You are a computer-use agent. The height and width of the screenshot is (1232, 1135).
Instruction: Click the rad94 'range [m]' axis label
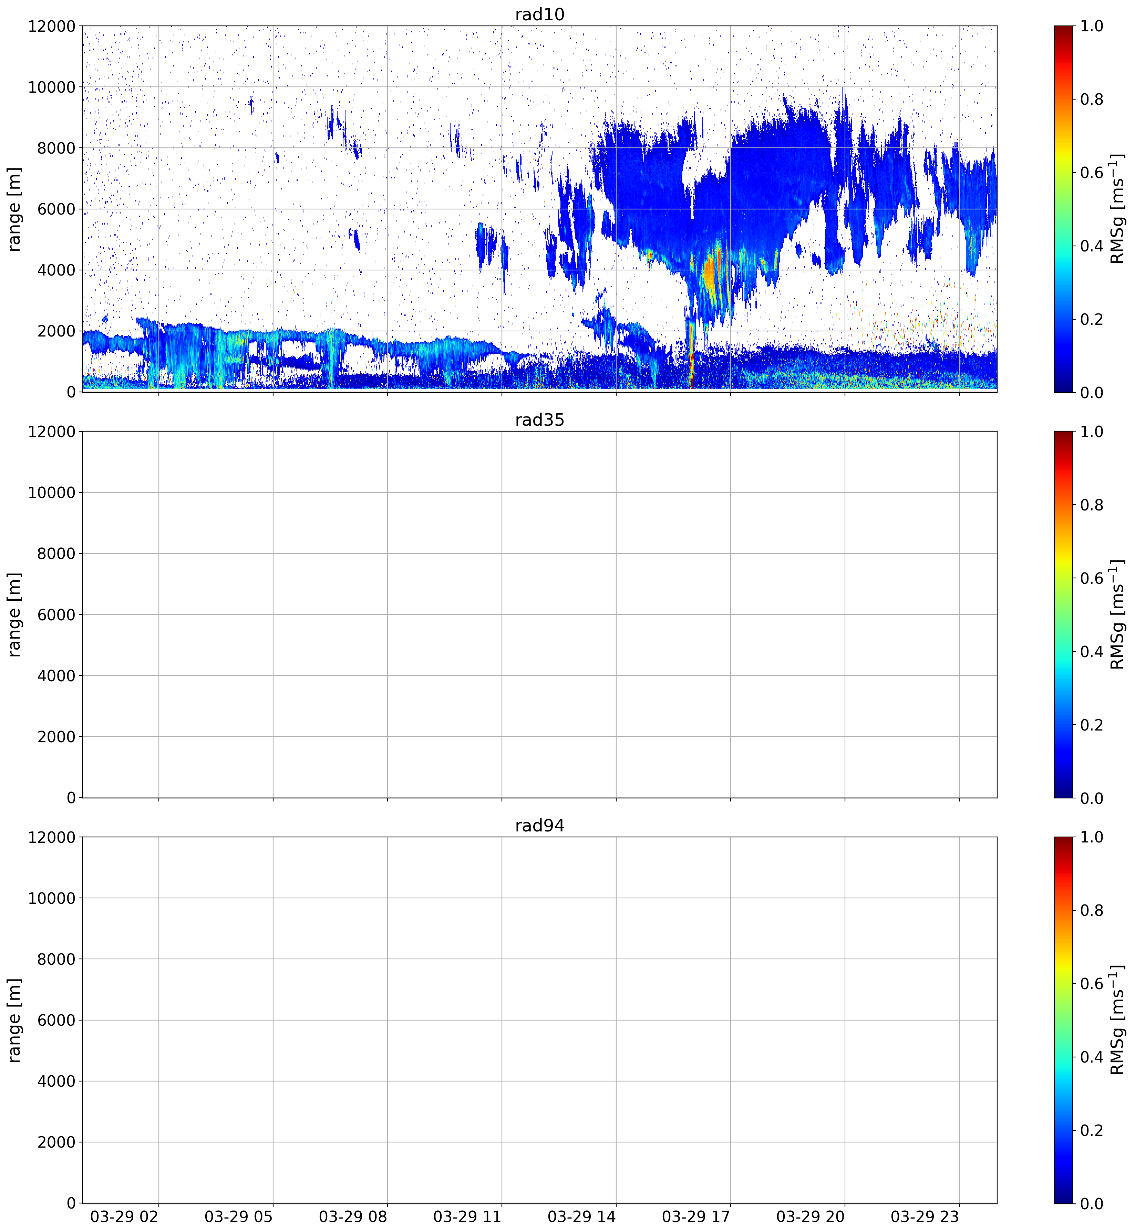[x=15, y=1020]
